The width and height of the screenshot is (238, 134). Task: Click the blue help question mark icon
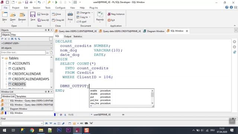coord(227,7)
